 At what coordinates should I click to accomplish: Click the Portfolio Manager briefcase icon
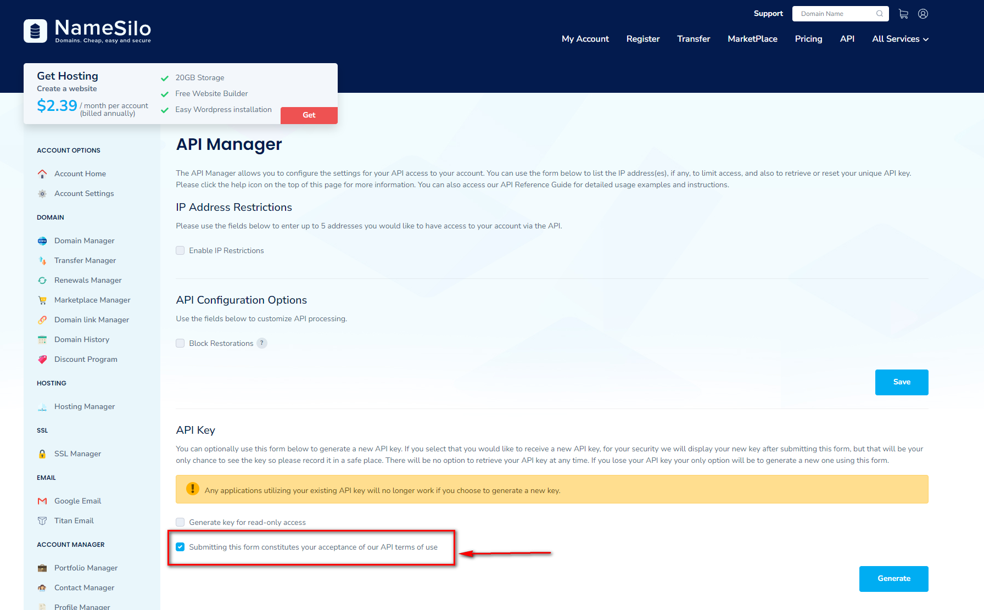pos(42,568)
